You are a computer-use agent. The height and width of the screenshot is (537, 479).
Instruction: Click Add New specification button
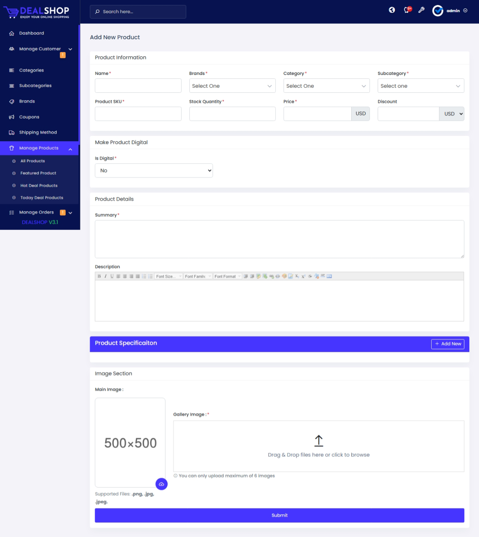448,344
